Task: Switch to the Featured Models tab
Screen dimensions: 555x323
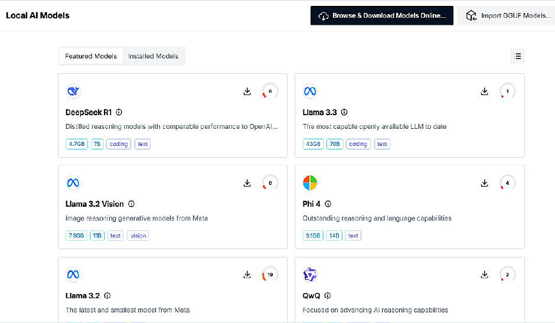Action: click(91, 56)
